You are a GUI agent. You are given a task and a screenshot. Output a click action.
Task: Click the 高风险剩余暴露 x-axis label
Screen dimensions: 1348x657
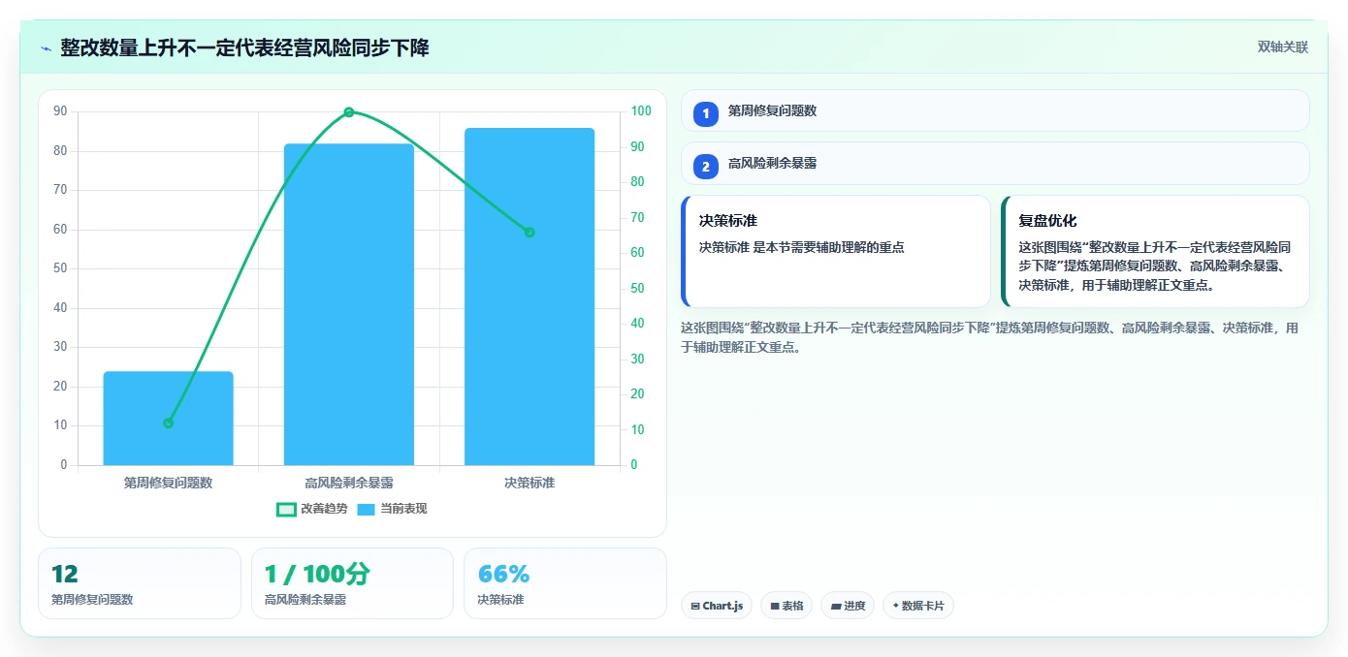point(349,483)
